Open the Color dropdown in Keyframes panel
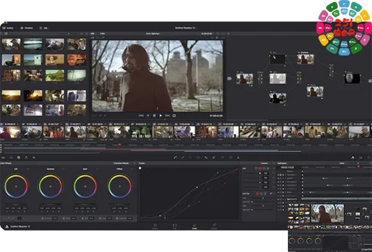Viewport: 372px width, 252px height. point(343,163)
